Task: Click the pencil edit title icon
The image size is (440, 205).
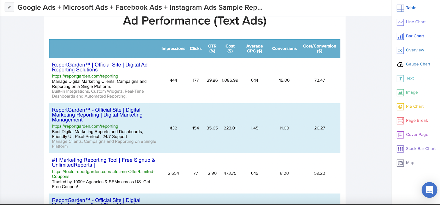Action: pyautogui.click(x=9, y=7)
